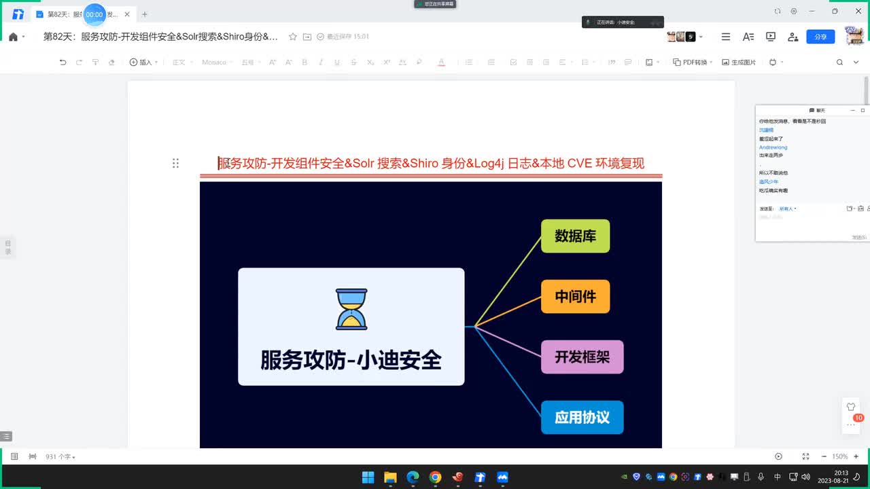
Task: Open the PDF转换 dropdown
Action: pyautogui.click(x=693, y=62)
